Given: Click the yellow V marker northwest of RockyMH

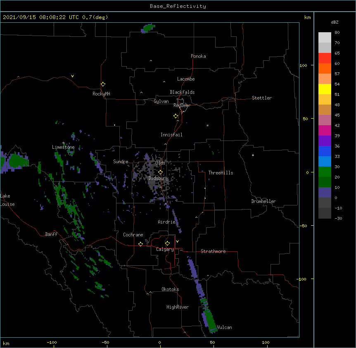Looking at the screenshot, I should tap(72, 76).
